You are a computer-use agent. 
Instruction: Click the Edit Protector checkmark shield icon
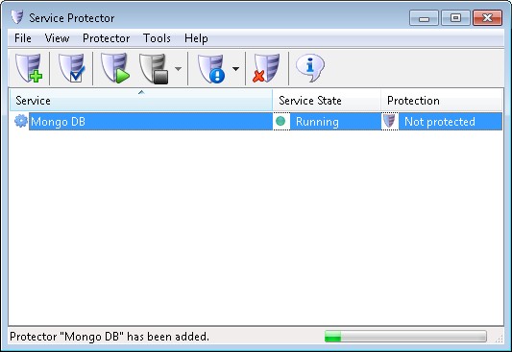pos(71,68)
